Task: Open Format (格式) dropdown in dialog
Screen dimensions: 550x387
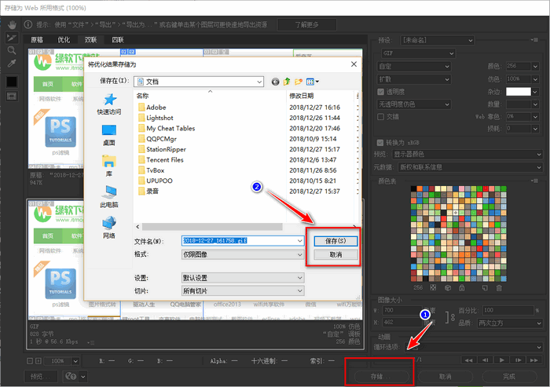Action: [x=243, y=254]
